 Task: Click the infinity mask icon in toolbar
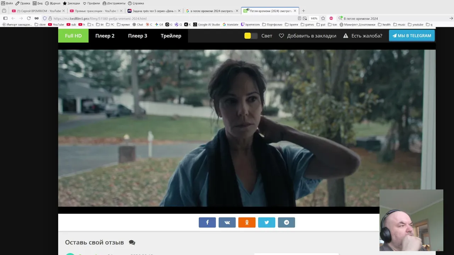point(37,18)
